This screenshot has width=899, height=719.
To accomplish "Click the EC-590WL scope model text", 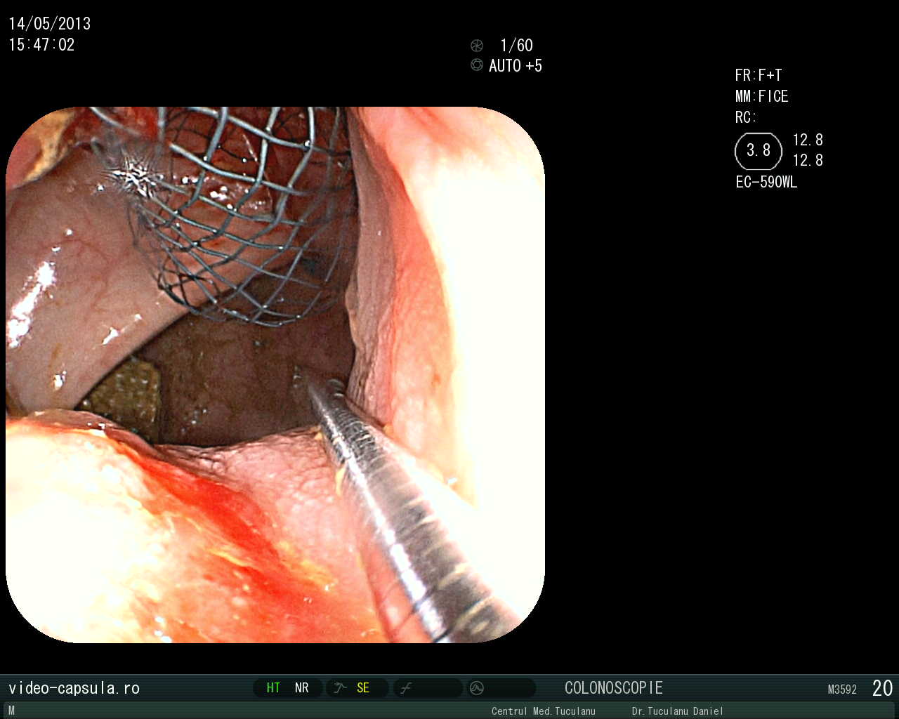I will point(766,182).
